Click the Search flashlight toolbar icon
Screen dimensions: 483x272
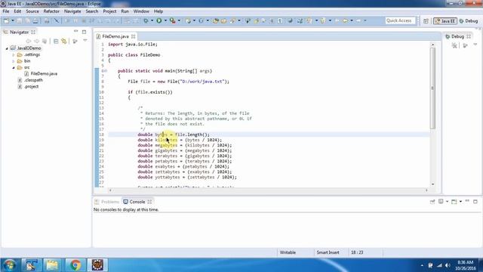coord(233,20)
